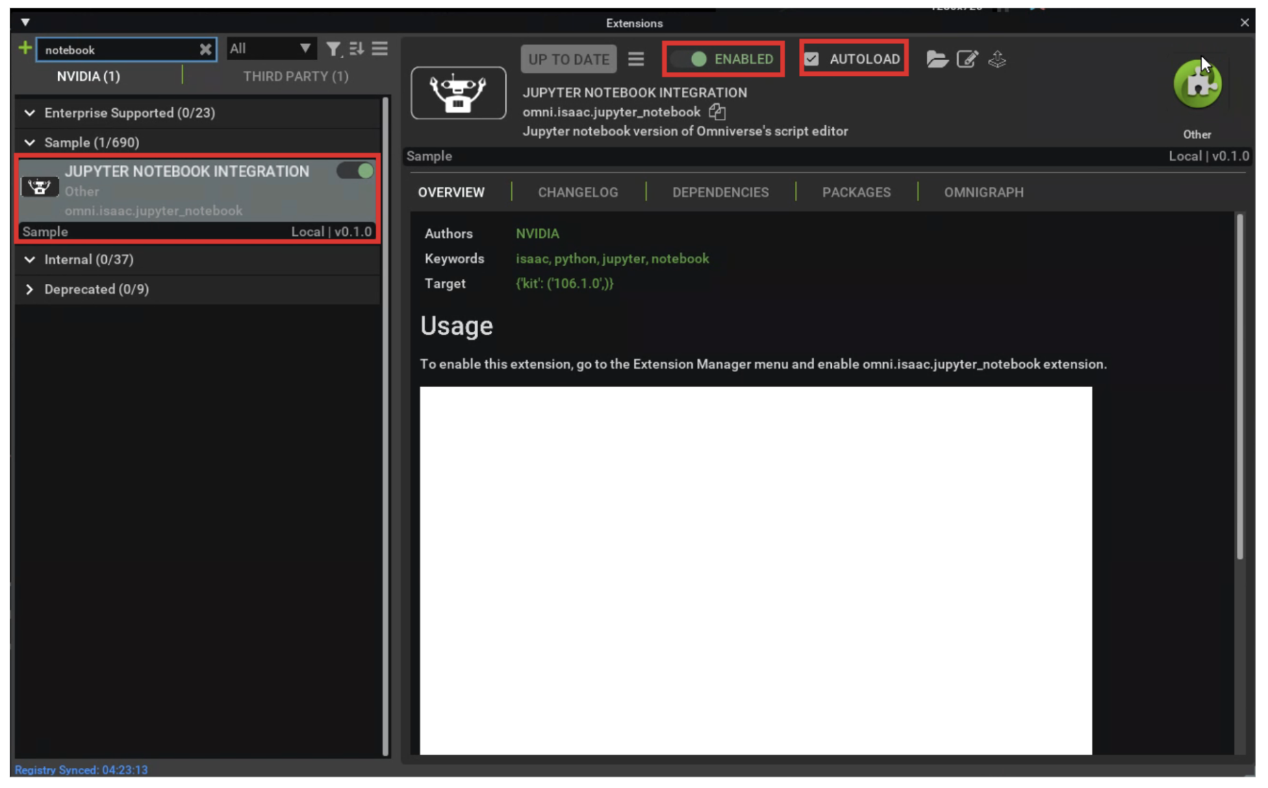Screen dimensions: 1268x788
Task: Open the OMNIGRAPH tab
Action: tap(984, 192)
